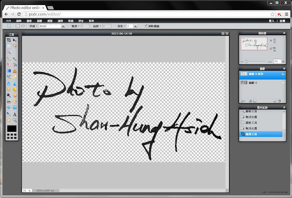Click the new layer icon in layers panel
The image size is (292, 198).
point(274,101)
